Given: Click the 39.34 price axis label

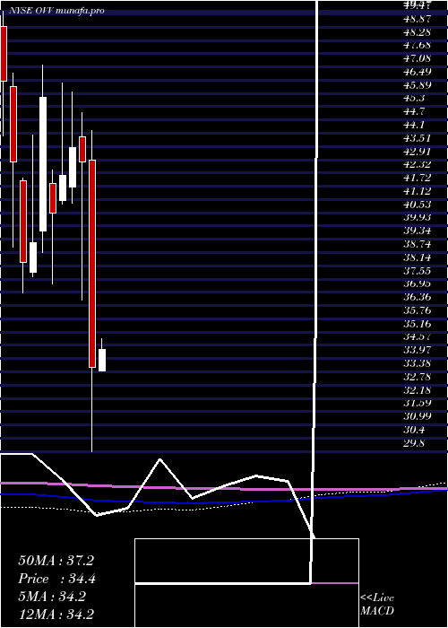Looking at the screenshot, I should coord(418,231).
